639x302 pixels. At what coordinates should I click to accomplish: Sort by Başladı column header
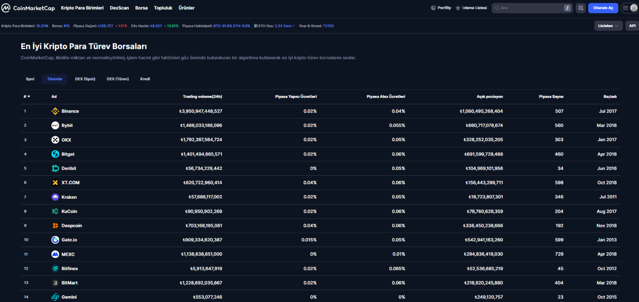click(x=610, y=96)
